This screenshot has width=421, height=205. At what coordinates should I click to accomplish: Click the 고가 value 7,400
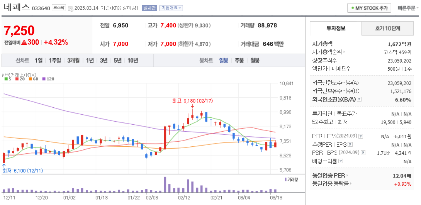(x=168, y=26)
